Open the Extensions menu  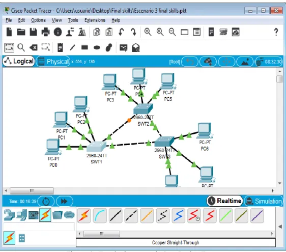pos(95,20)
